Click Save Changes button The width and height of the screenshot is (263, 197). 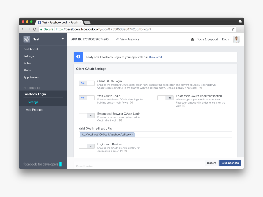pyautogui.click(x=230, y=163)
